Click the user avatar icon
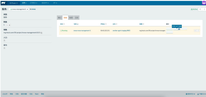 click(x=204, y=3)
